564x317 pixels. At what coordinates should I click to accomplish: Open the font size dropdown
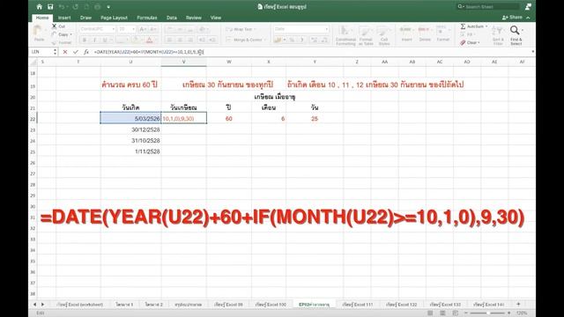click(x=133, y=29)
